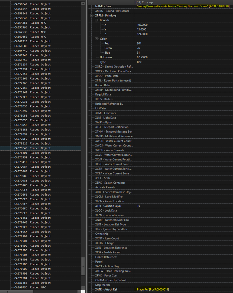Select XLOC - Lock Data row
Screen dimensions: 233x293
pos(160,211)
